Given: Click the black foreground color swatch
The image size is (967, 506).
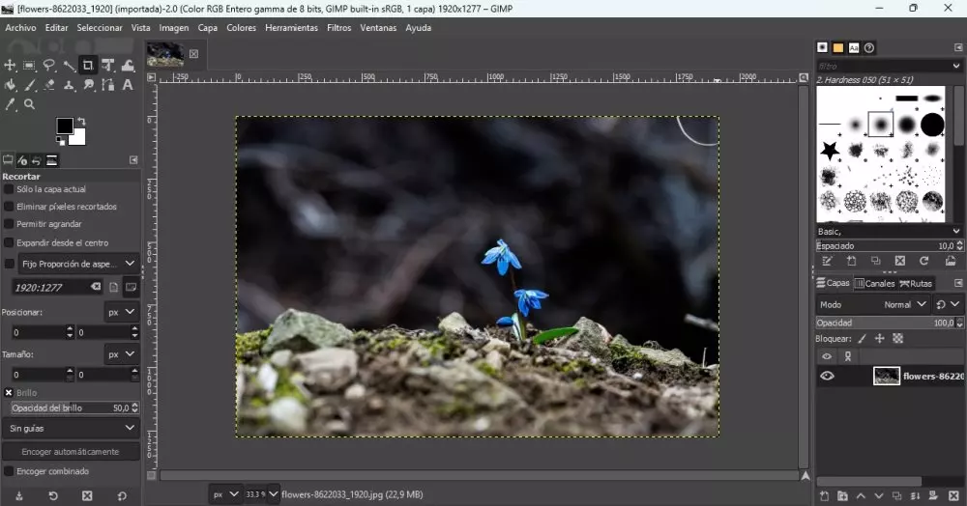Looking at the screenshot, I should pos(64,126).
